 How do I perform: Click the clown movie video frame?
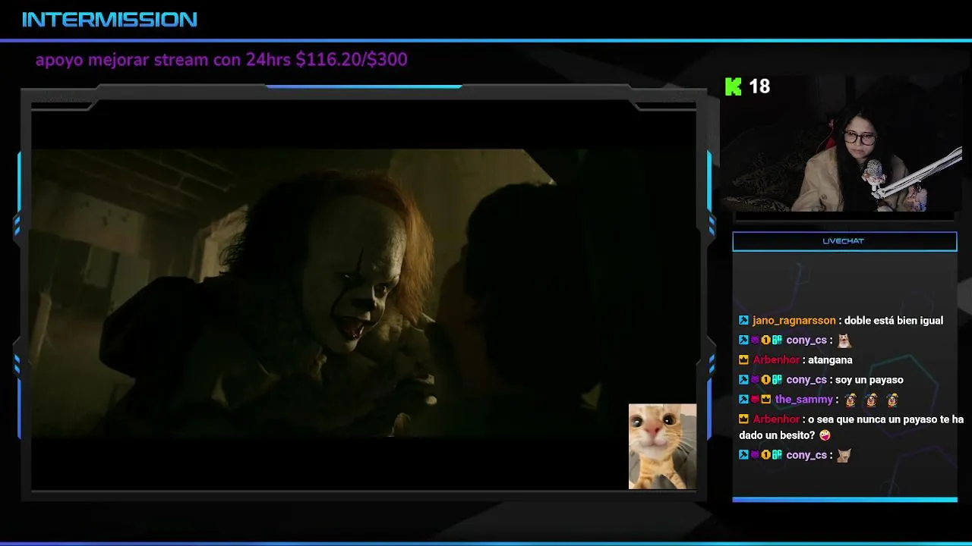pyautogui.click(x=363, y=293)
